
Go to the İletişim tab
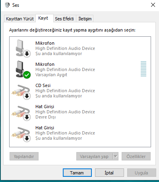tap(85, 19)
